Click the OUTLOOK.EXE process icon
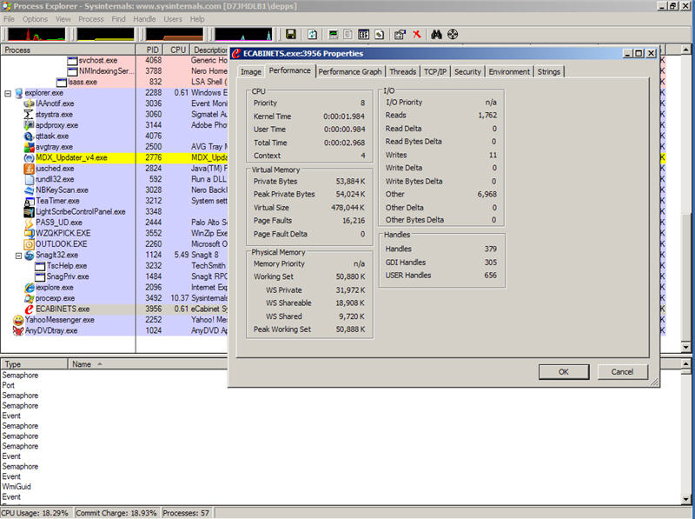The image size is (695, 519). pos(29,244)
